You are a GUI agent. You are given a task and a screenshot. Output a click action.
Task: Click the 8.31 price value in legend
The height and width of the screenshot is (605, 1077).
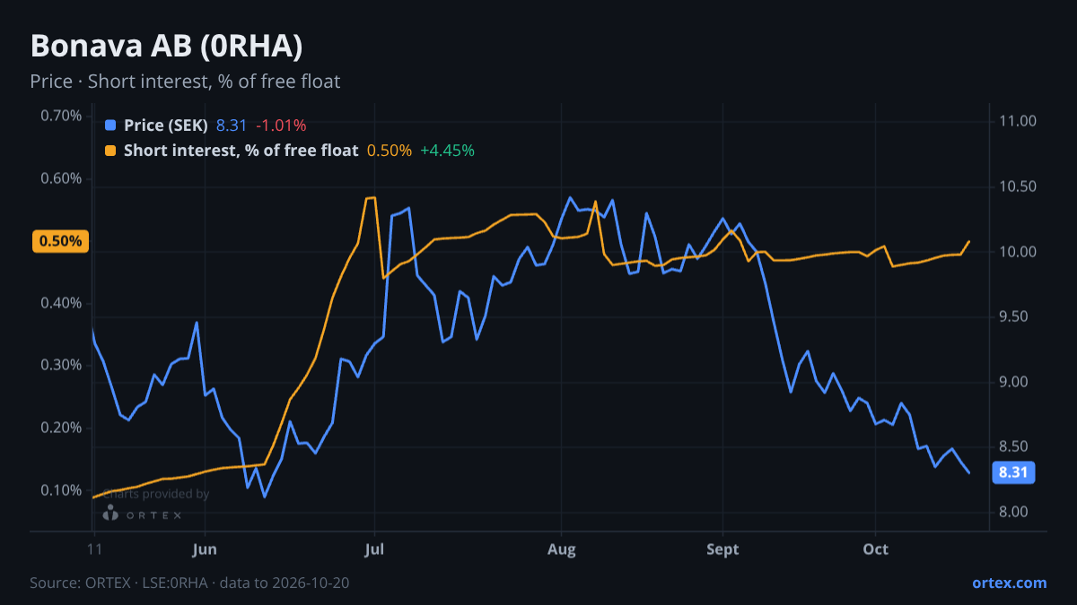click(232, 125)
